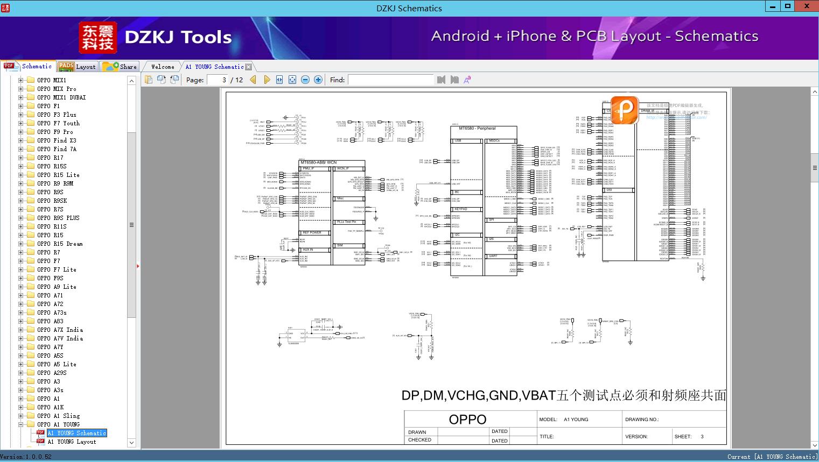Image resolution: width=819 pixels, height=462 pixels.
Task: Expand the OPPO F3 Plus node
Action: click(x=20, y=115)
